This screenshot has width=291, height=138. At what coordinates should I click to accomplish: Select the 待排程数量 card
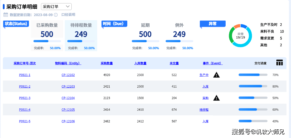pyautogui.click(x=81, y=36)
